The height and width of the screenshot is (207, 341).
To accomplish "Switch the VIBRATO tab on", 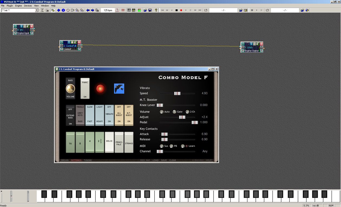I will [109, 115].
